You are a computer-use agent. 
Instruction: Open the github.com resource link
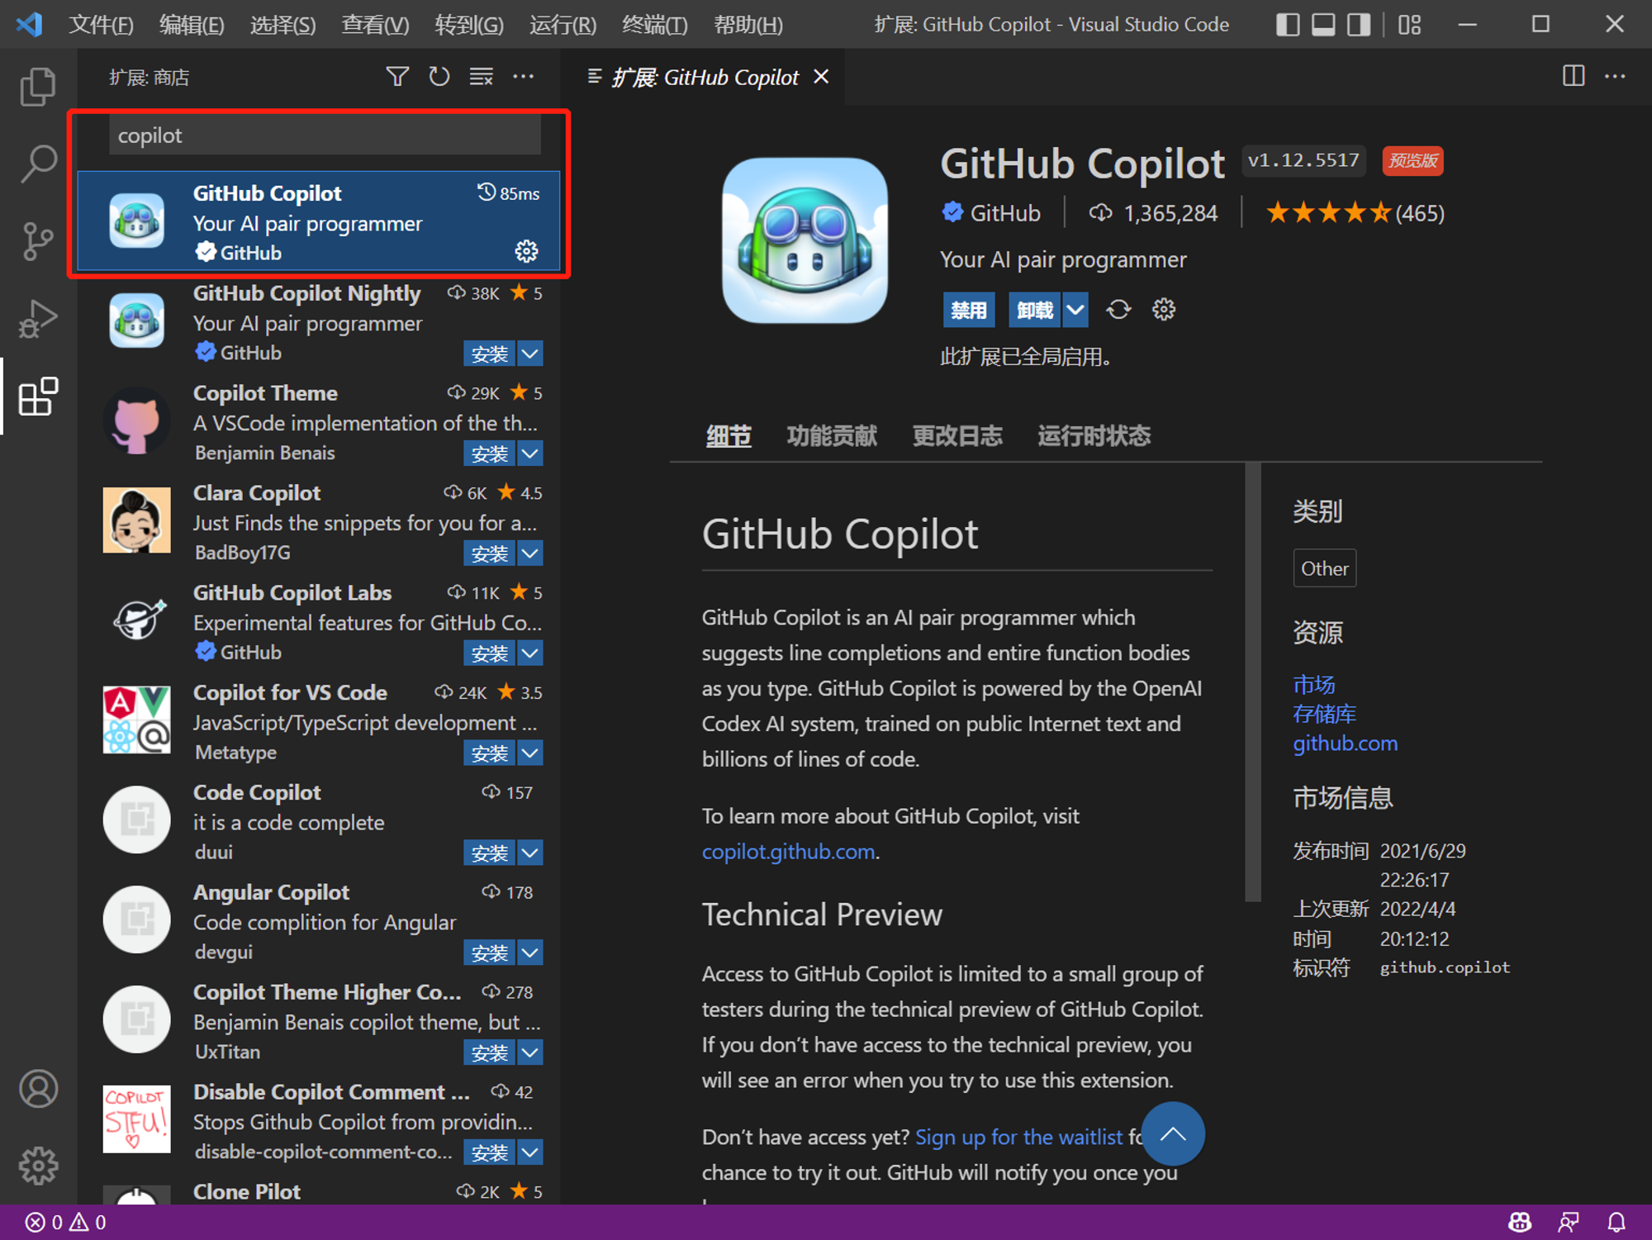click(1345, 743)
